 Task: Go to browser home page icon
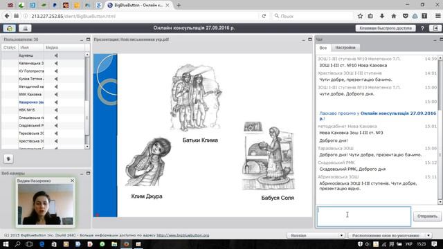click(x=394, y=16)
